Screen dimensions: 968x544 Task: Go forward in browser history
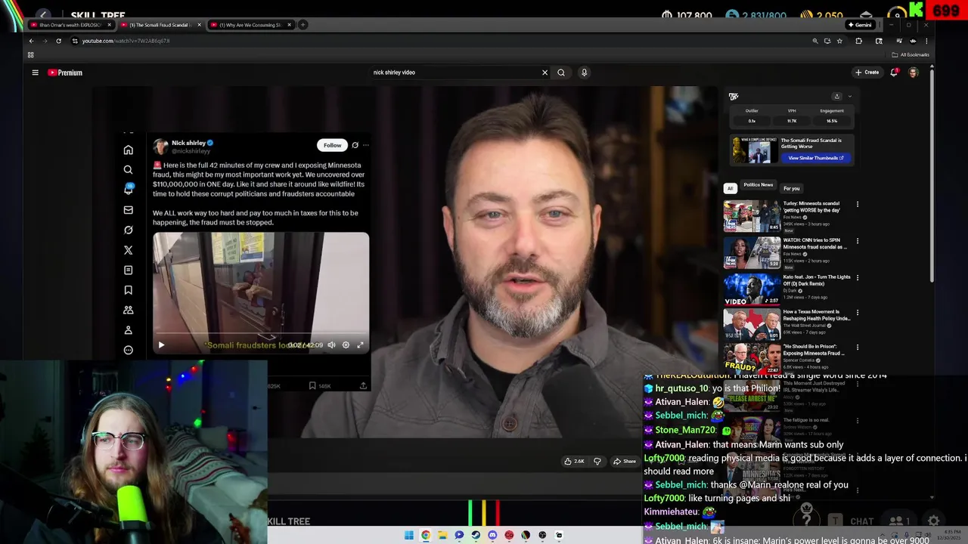coord(45,41)
